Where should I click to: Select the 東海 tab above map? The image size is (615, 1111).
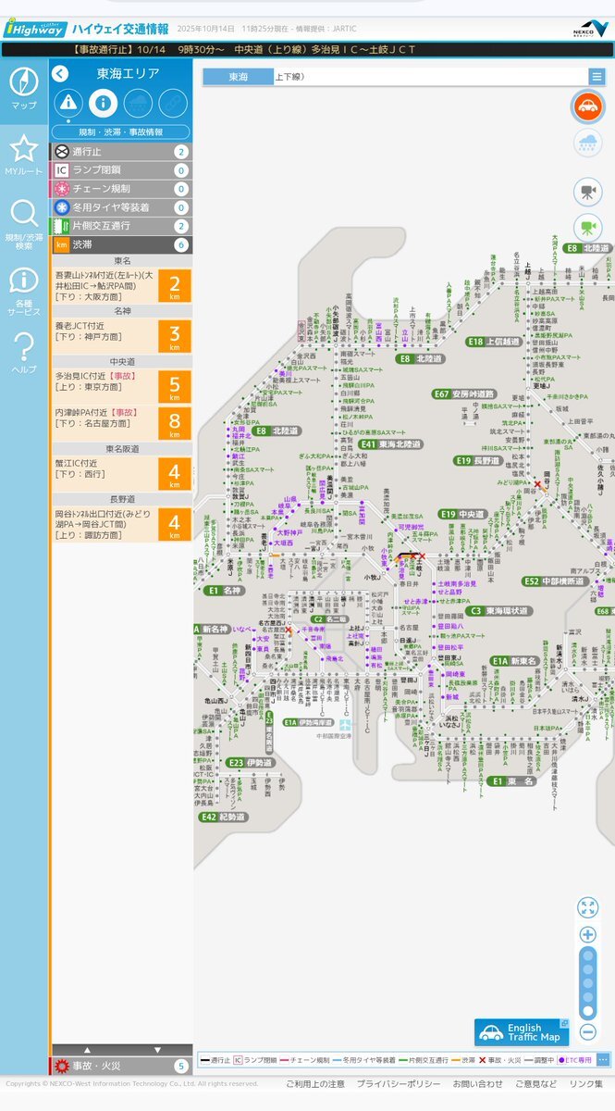(238, 77)
